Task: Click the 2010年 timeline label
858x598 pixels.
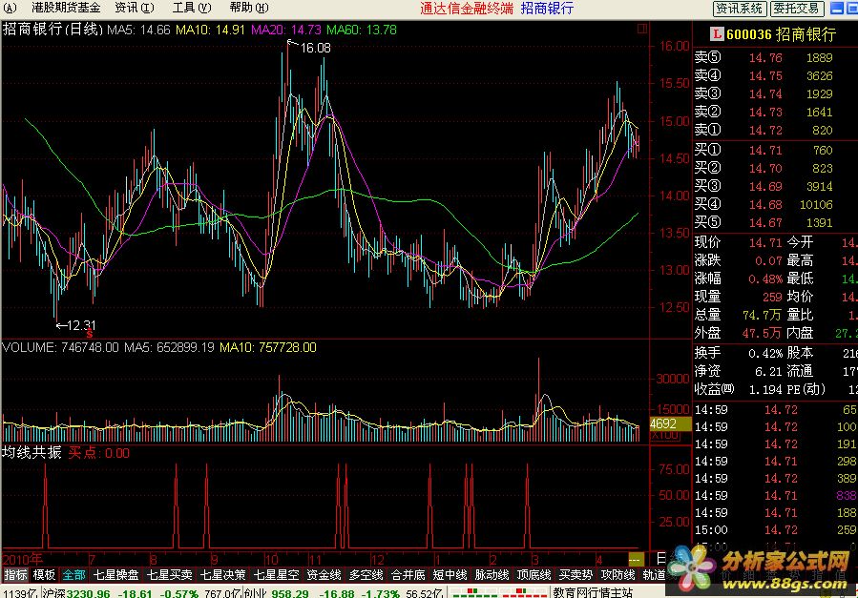Action: (22, 559)
